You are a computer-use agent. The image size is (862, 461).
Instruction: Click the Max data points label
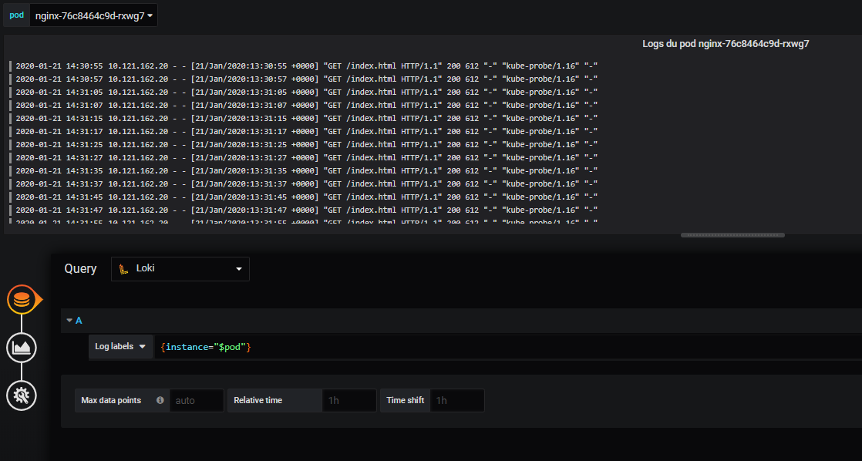click(x=111, y=401)
